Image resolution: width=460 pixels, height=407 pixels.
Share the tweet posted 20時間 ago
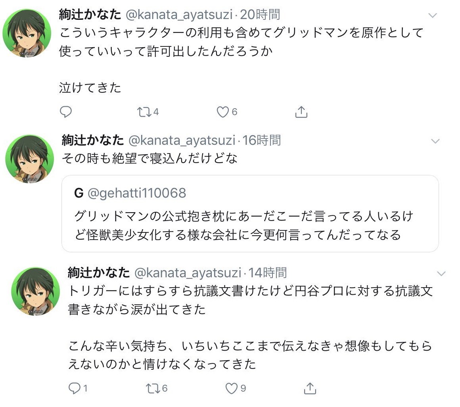(301, 112)
